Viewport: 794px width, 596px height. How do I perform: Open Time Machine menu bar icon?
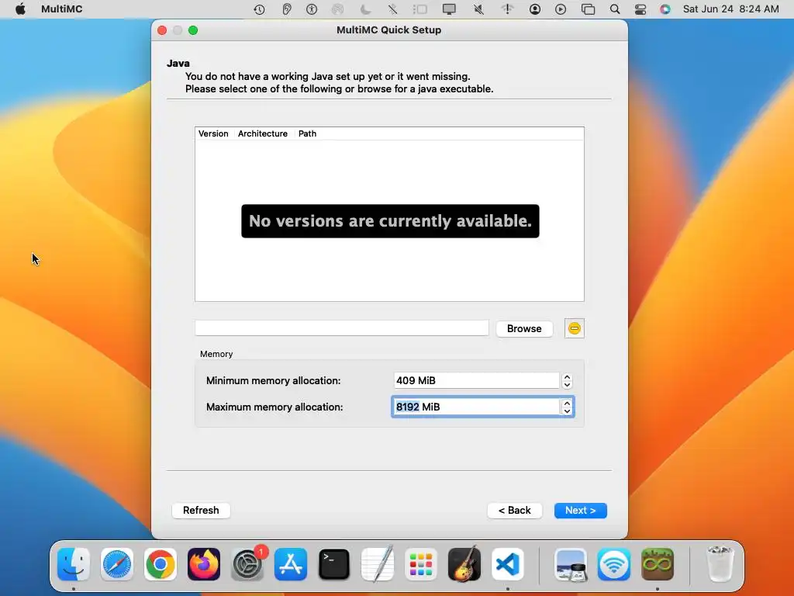[x=259, y=9]
